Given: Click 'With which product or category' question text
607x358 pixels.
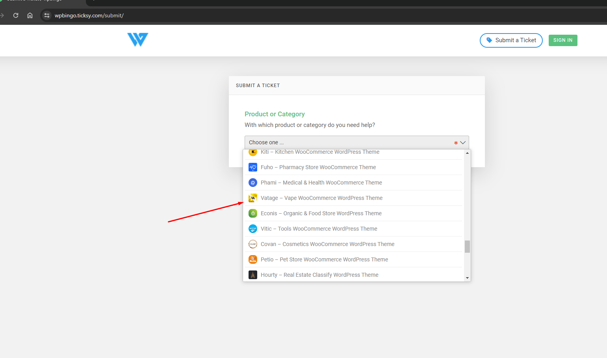Looking at the screenshot, I should [x=310, y=125].
